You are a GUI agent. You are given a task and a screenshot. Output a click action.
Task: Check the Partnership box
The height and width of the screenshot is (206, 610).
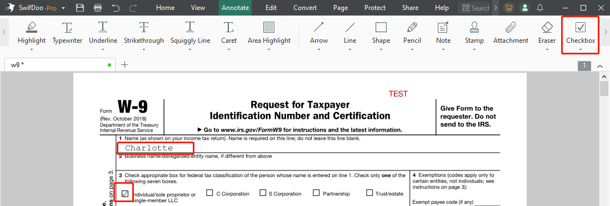pyautogui.click(x=316, y=193)
